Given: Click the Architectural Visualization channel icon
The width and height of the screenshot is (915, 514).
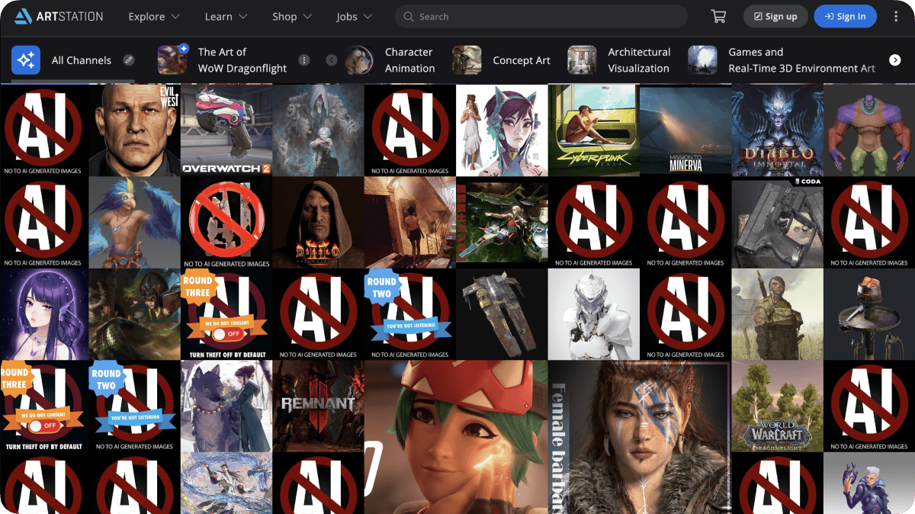Looking at the screenshot, I should pyautogui.click(x=582, y=59).
